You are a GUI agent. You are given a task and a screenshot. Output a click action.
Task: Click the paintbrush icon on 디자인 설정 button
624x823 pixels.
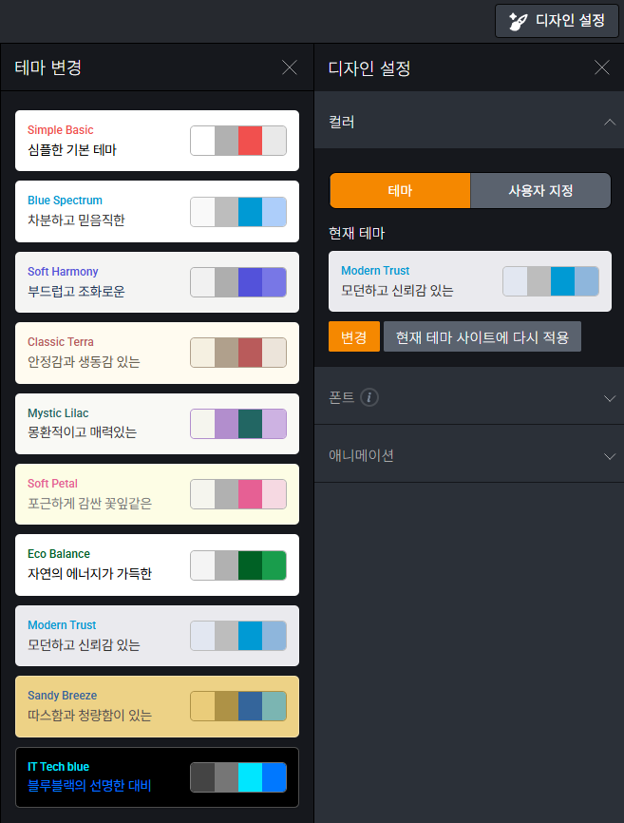[519, 21]
